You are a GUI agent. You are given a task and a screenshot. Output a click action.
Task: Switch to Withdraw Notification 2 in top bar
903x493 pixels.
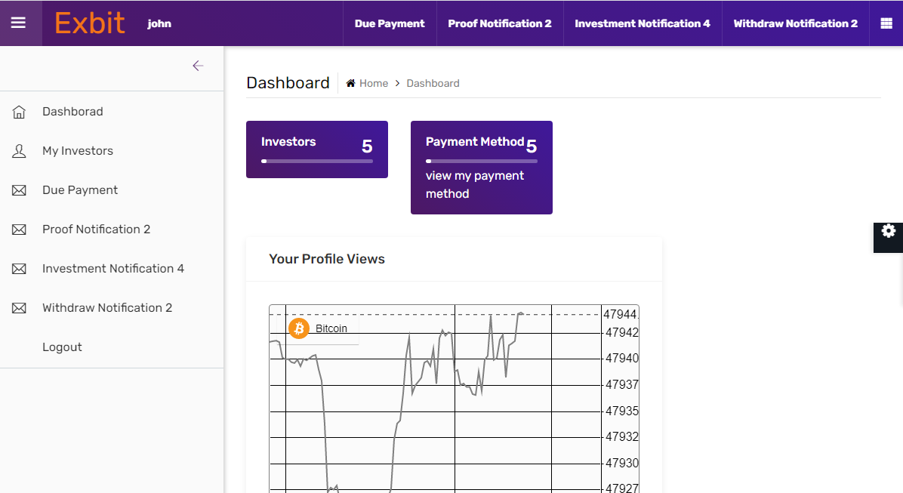tap(795, 23)
